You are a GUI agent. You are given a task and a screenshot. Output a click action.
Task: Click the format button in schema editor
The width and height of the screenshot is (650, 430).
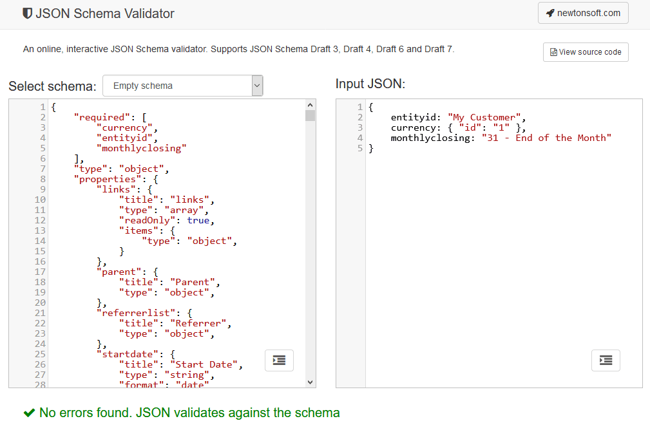coord(279,360)
